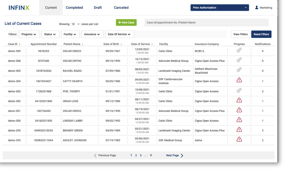Click the gear progress icon for demo-303

tap(239, 91)
